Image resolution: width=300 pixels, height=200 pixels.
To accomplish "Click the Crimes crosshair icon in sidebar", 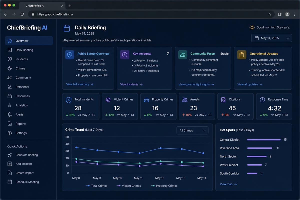I will [10, 68].
